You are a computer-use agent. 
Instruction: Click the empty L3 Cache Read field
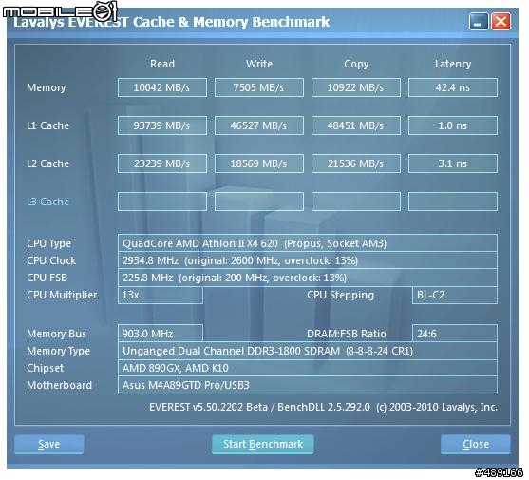coord(162,202)
